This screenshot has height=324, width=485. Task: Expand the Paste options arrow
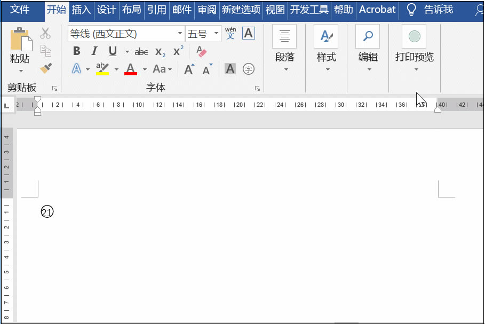(21, 71)
